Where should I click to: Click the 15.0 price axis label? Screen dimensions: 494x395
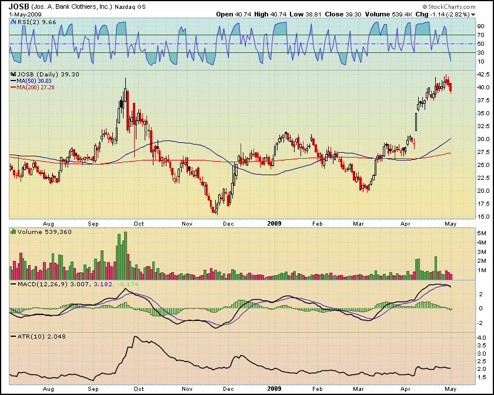[483, 217]
